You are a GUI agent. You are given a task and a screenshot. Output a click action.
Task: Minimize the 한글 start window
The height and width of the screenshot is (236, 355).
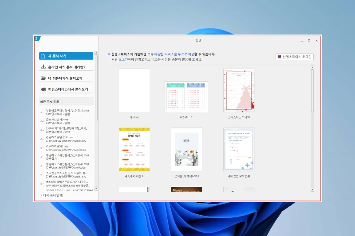[x=302, y=41]
